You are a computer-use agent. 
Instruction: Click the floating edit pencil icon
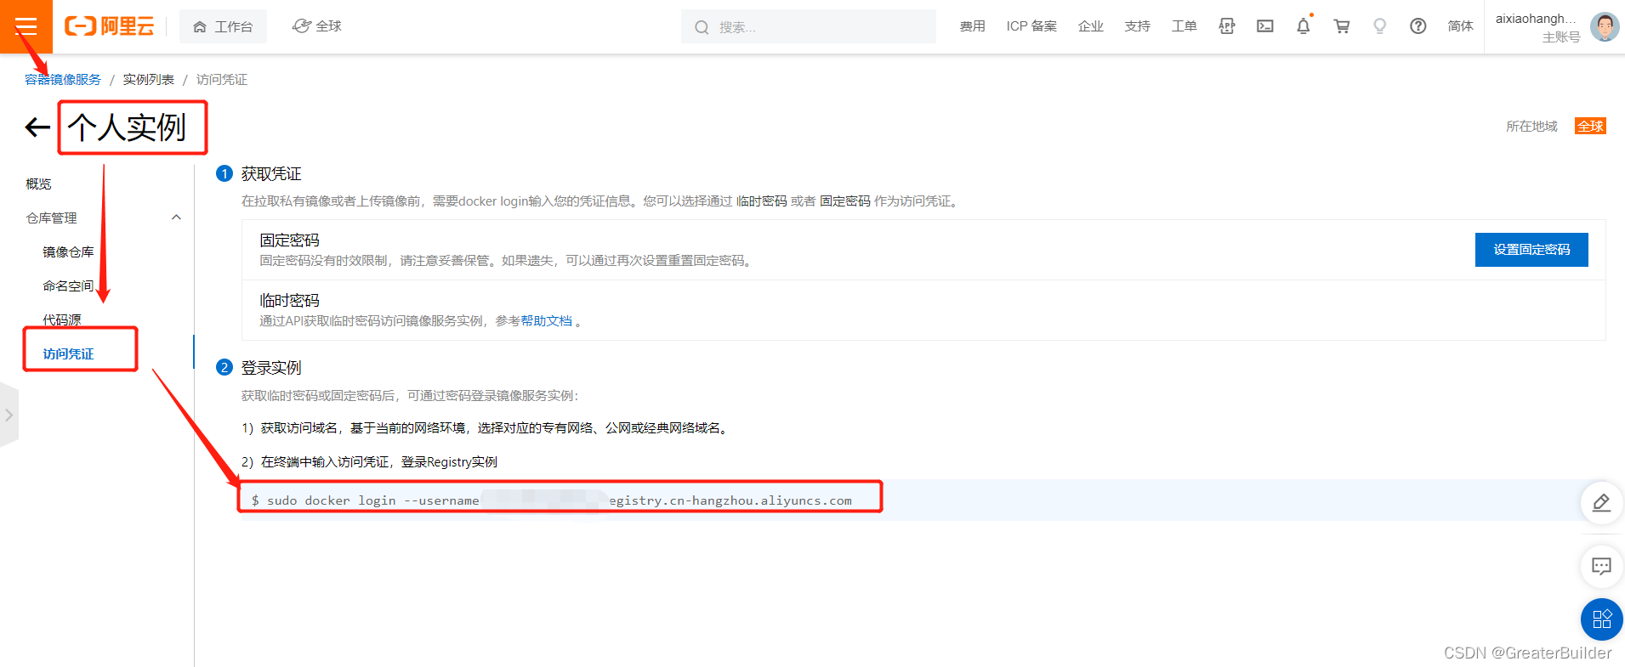(x=1602, y=503)
